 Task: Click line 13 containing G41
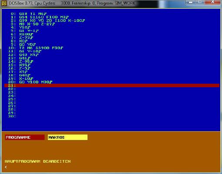(19, 58)
